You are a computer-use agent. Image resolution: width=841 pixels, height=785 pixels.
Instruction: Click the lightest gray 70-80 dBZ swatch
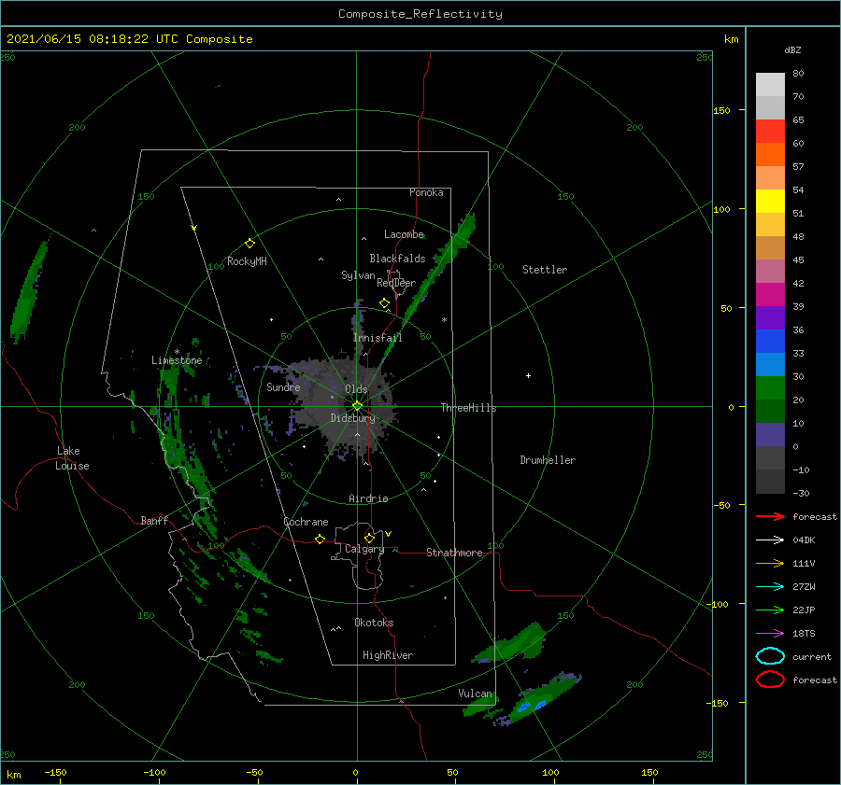tap(770, 84)
